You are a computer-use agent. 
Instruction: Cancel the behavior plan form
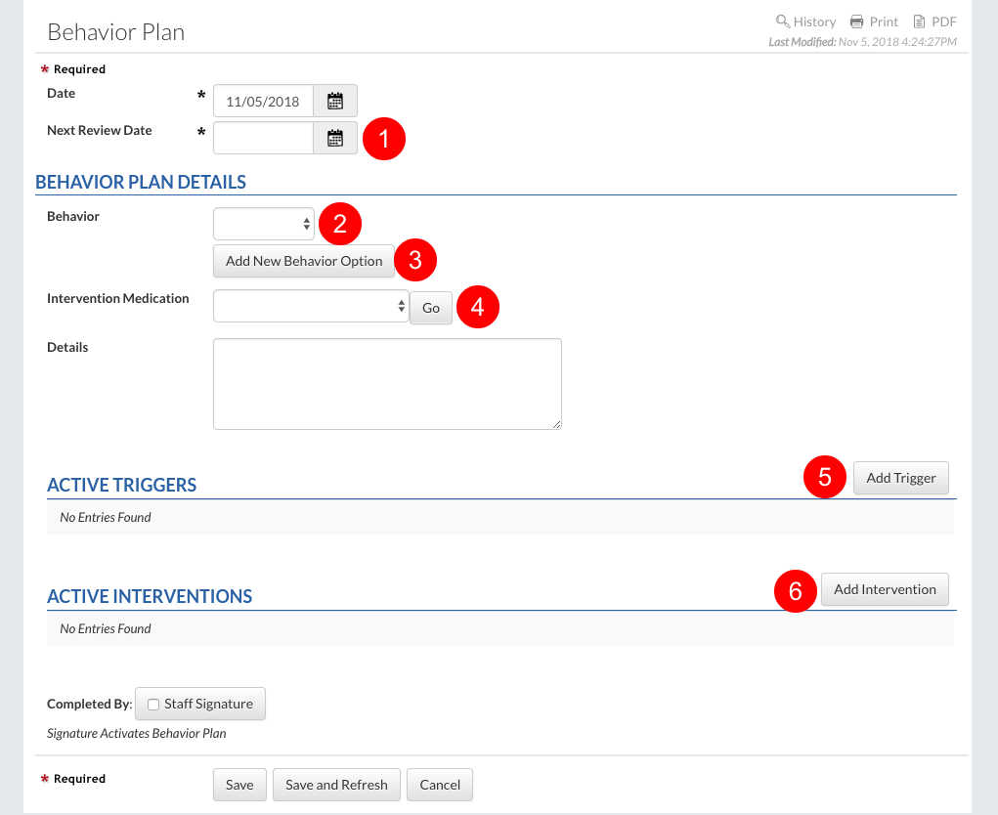point(440,785)
